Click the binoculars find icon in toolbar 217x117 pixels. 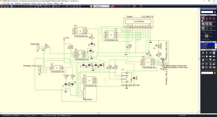click(x=53, y=6)
